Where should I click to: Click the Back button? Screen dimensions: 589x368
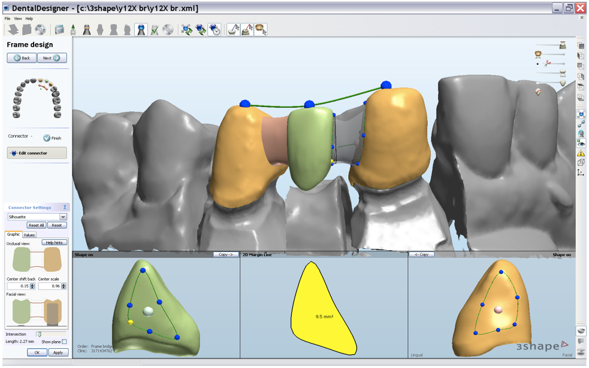22,58
